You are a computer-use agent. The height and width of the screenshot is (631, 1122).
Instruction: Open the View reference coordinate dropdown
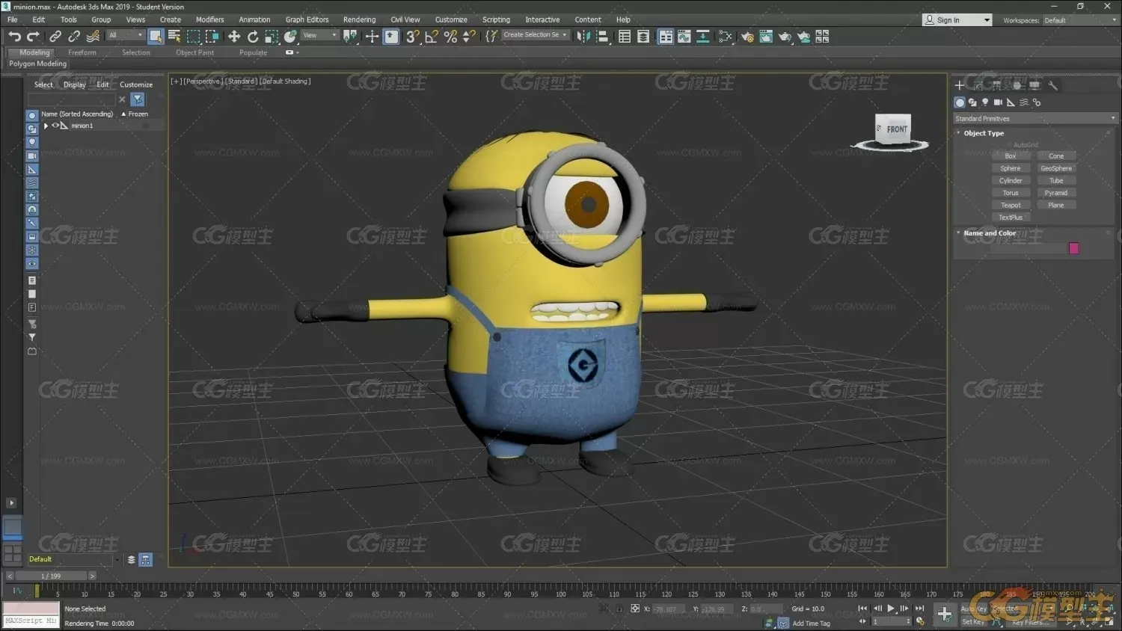pyautogui.click(x=320, y=35)
